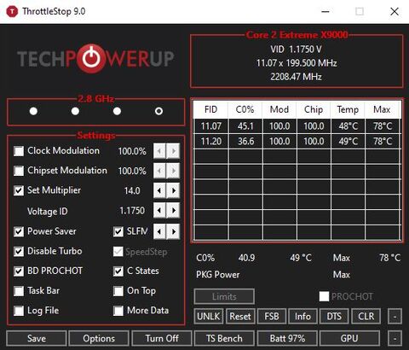Toggle the SLFM checkbox
This screenshot has width=409, height=350.
pos(118,231)
